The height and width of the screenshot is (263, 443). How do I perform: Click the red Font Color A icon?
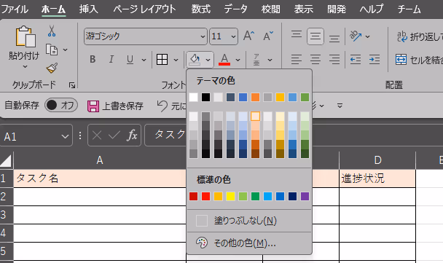click(224, 59)
